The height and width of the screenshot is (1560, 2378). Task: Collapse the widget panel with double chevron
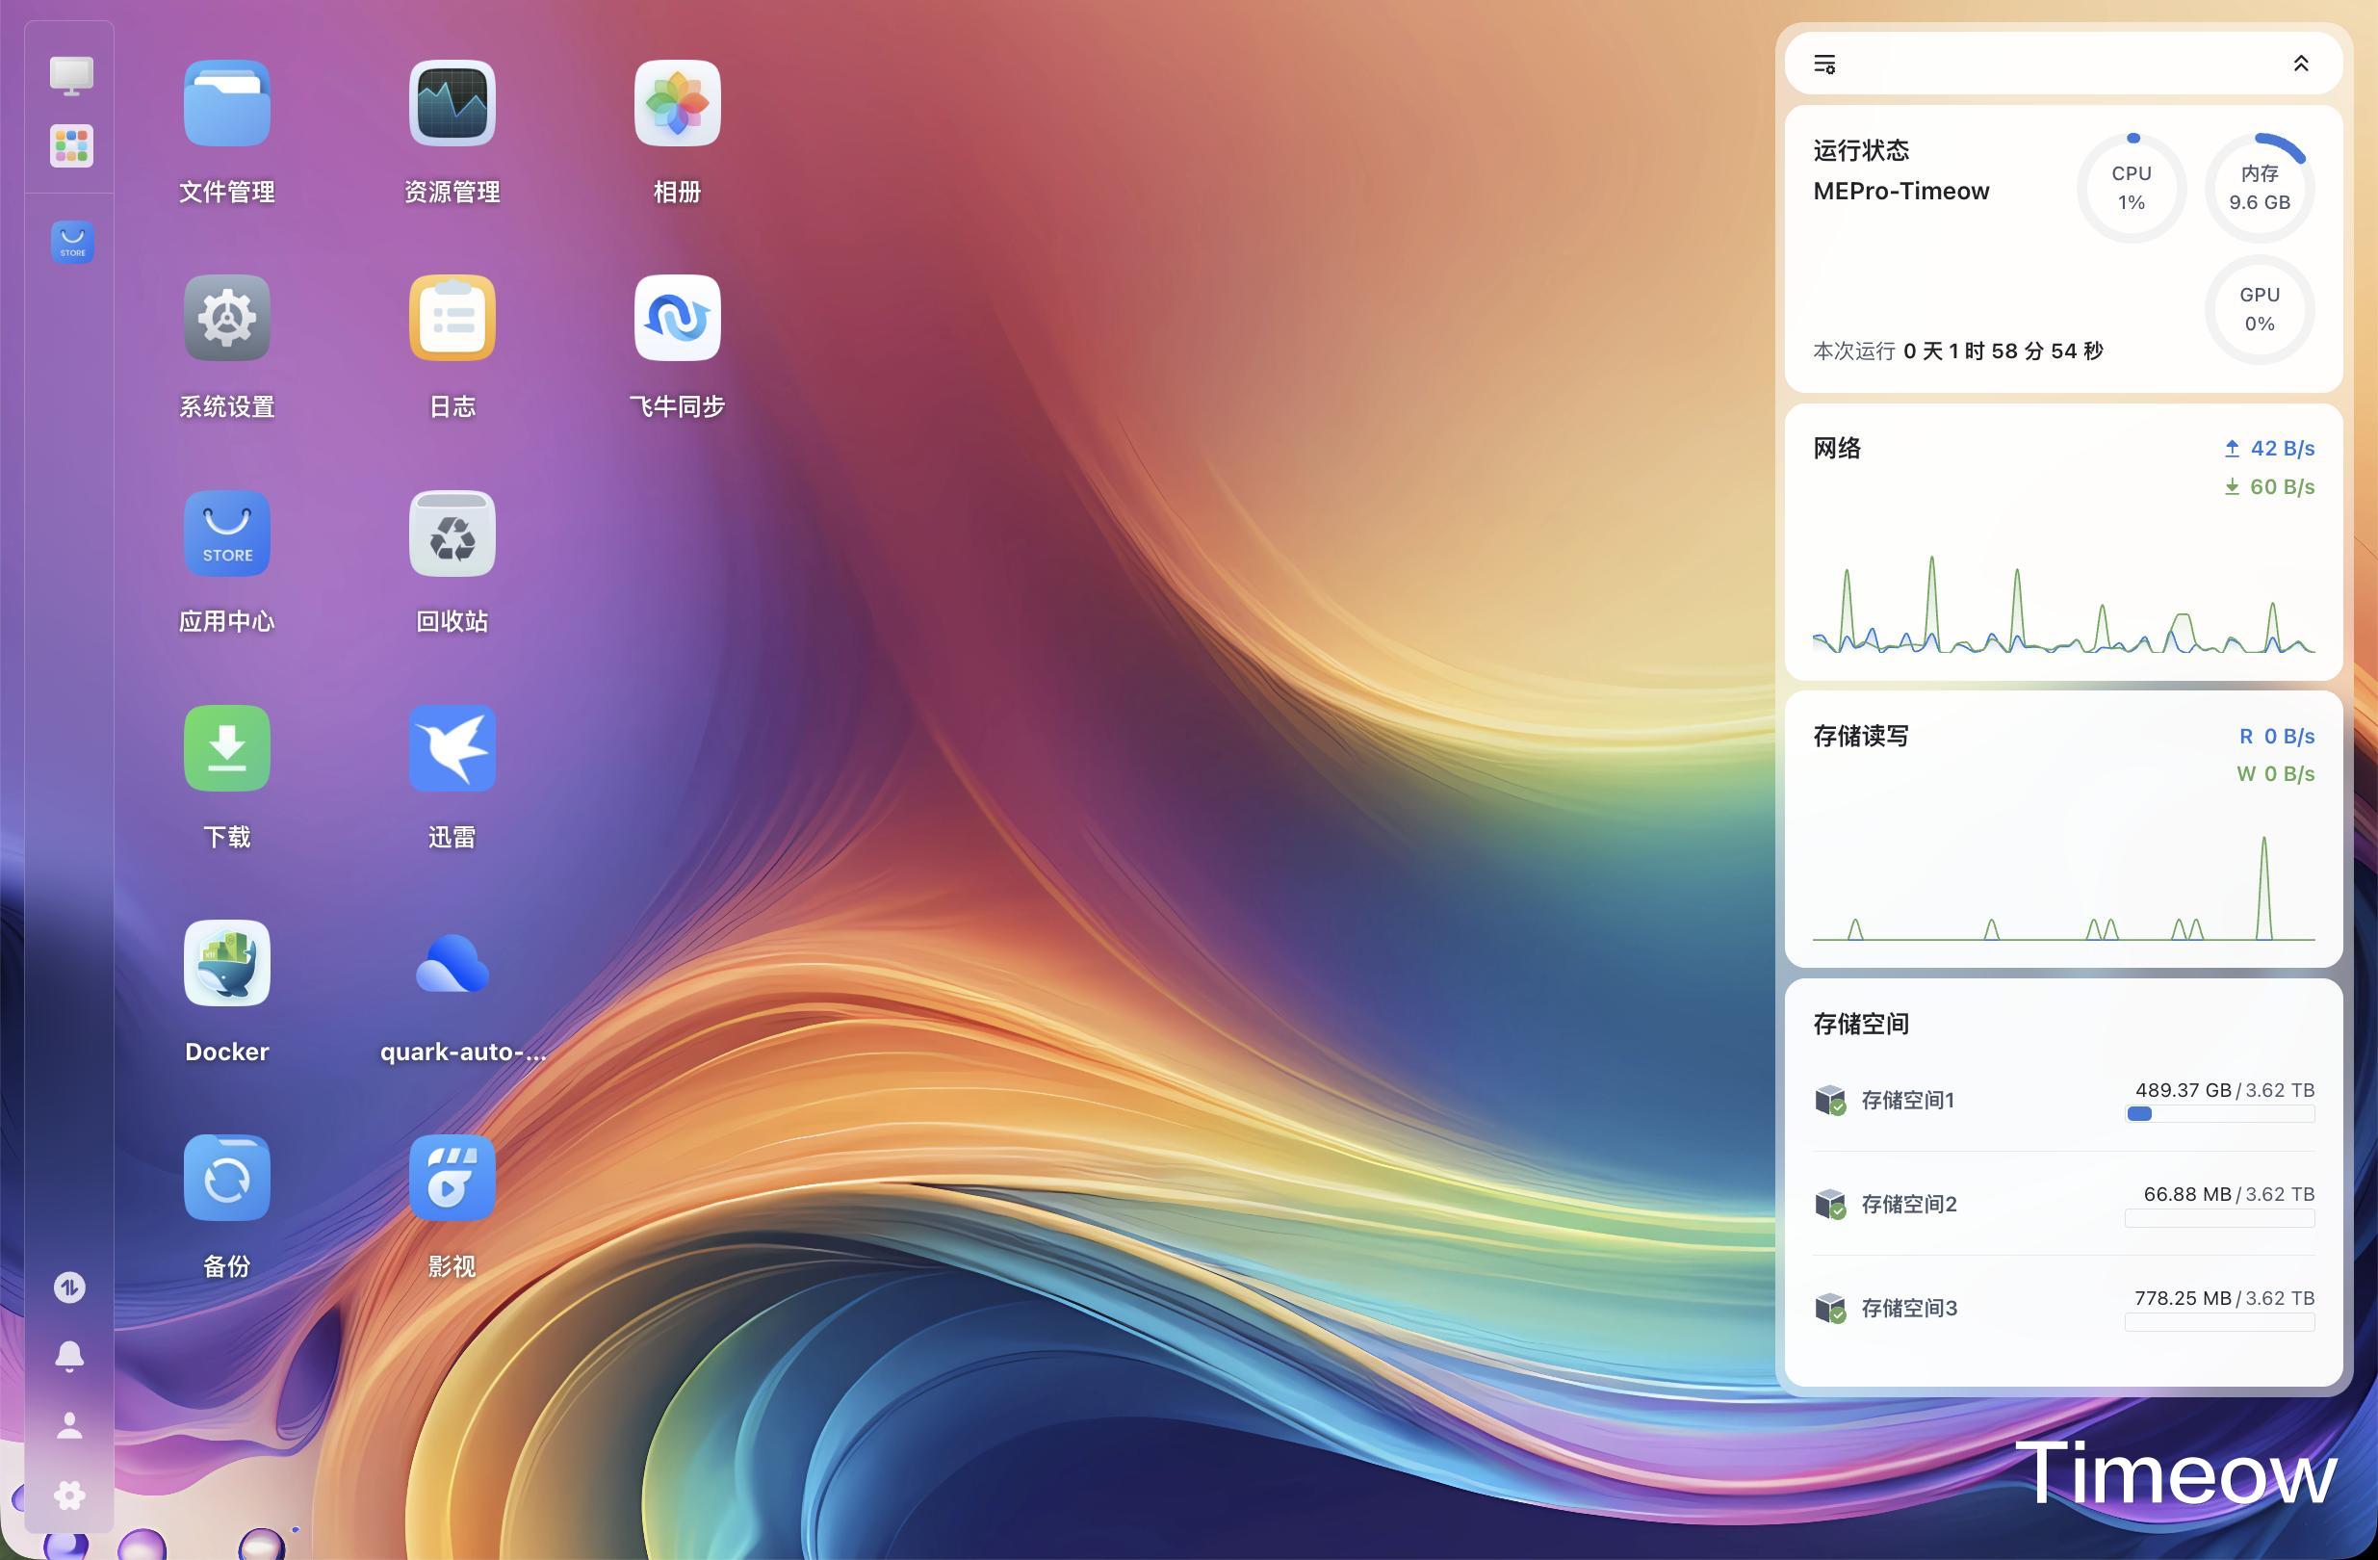point(2300,64)
